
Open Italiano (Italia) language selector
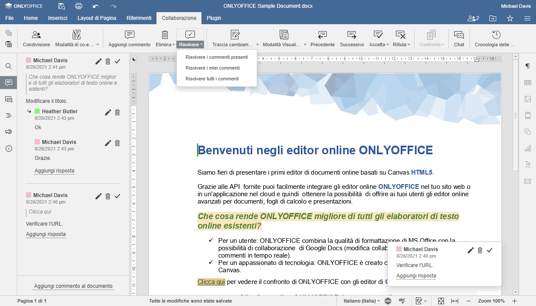coord(362,301)
